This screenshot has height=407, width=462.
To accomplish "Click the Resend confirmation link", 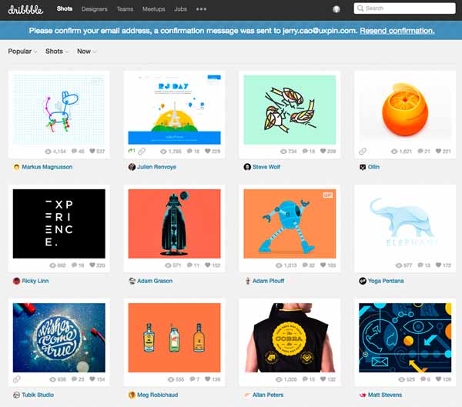I will click(397, 31).
